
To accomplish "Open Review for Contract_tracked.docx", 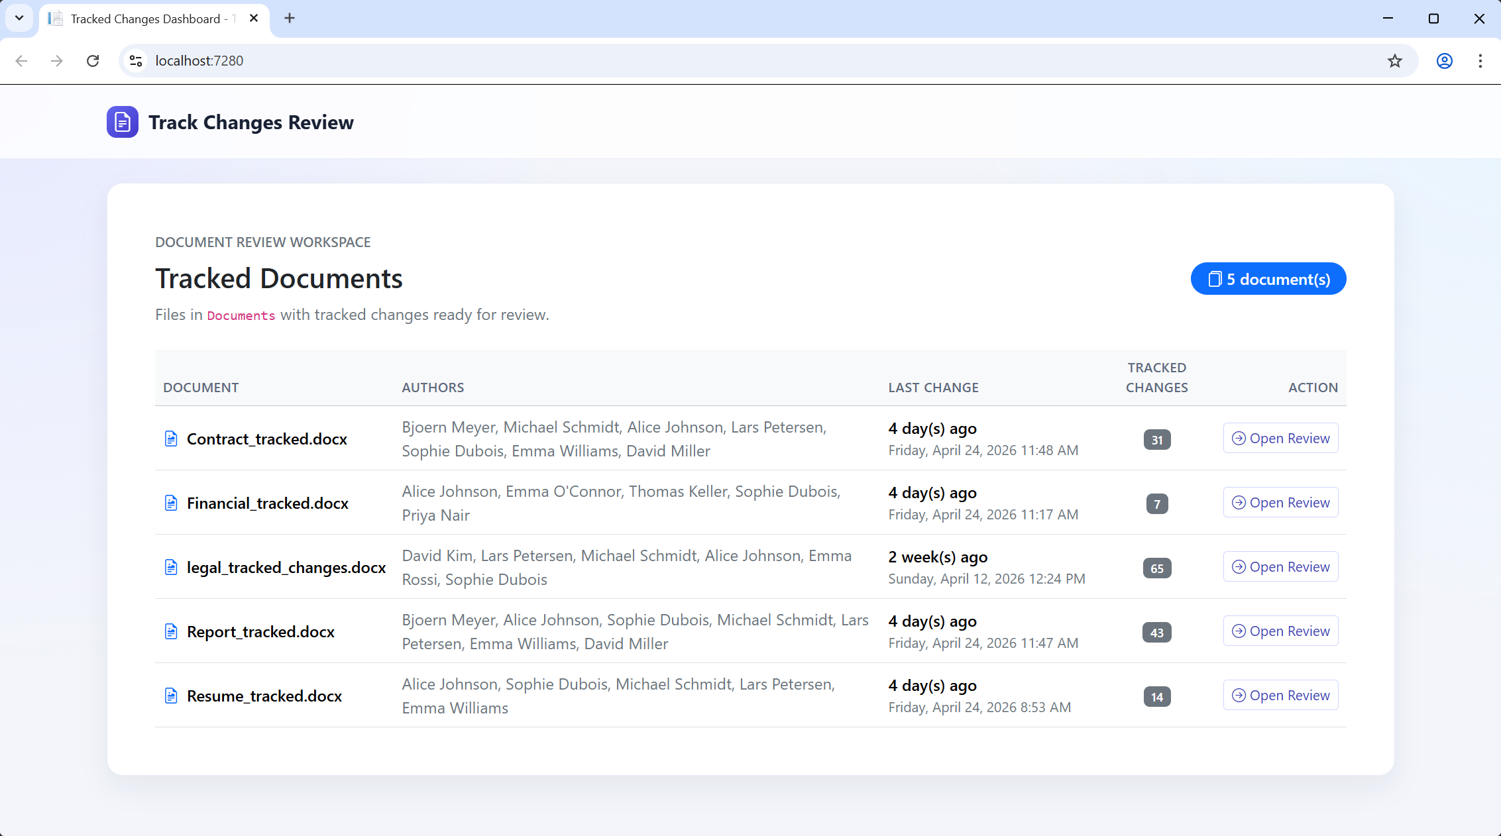I will [x=1280, y=439].
